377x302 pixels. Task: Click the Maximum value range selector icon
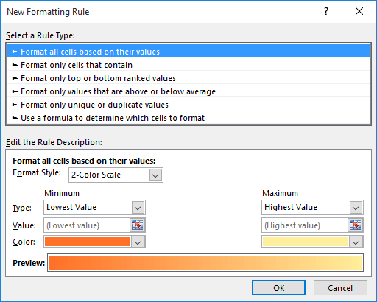tap(356, 225)
